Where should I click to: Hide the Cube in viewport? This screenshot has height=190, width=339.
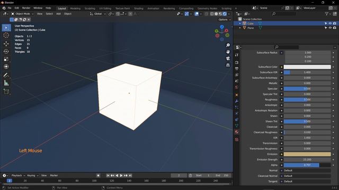[330, 23]
